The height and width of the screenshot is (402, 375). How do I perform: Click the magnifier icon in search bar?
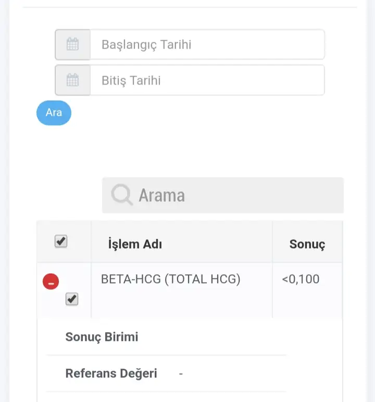pos(122,196)
